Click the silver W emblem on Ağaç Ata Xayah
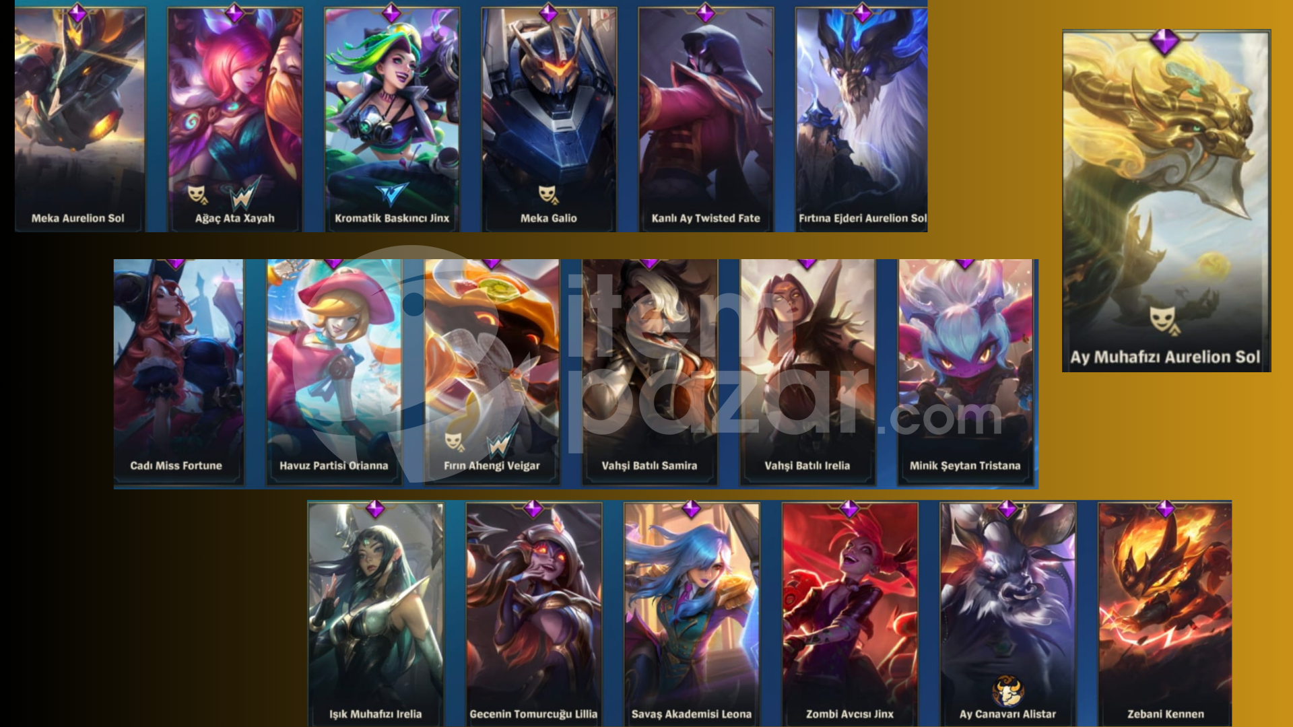Viewport: 1293px width, 727px height. [244, 193]
